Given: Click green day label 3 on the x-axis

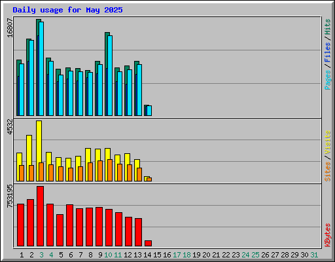Looking at the screenshot, I should [41, 255].
